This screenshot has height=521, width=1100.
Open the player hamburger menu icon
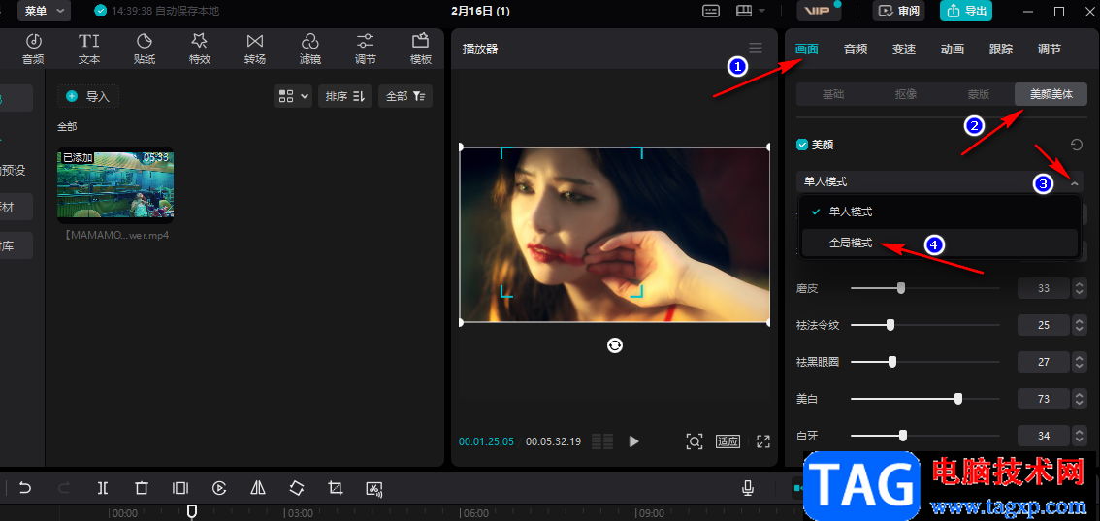(x=756, y=49)
